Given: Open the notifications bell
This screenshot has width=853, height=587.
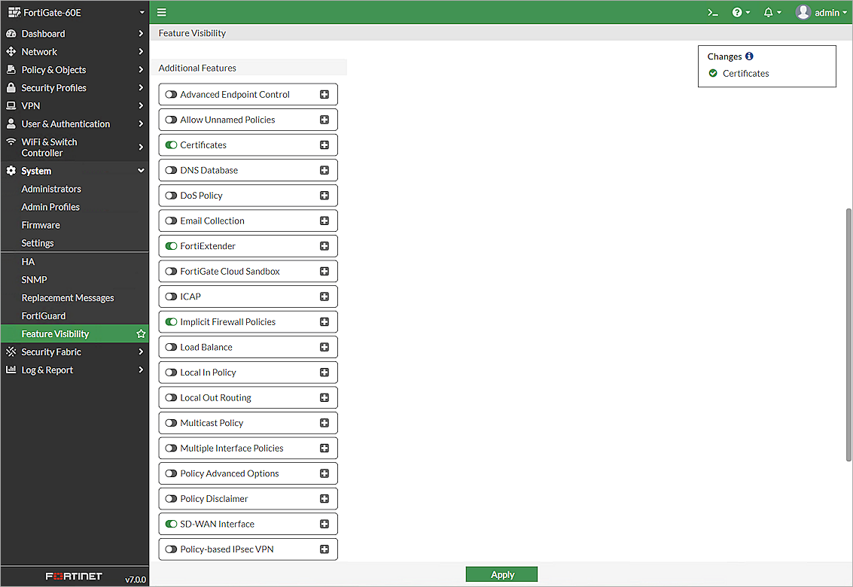Looking at the screenshot, I should coord(768,12).
